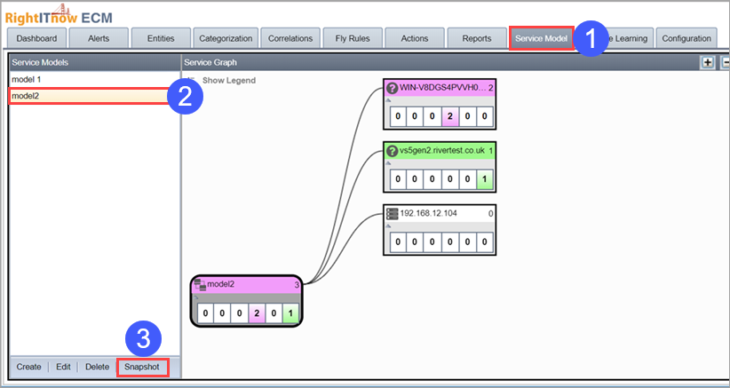730x388 pixels.
Task: Toggle small triangle expander in vs5gen2.rivertest.co.uk node
Action: point(388,162)
